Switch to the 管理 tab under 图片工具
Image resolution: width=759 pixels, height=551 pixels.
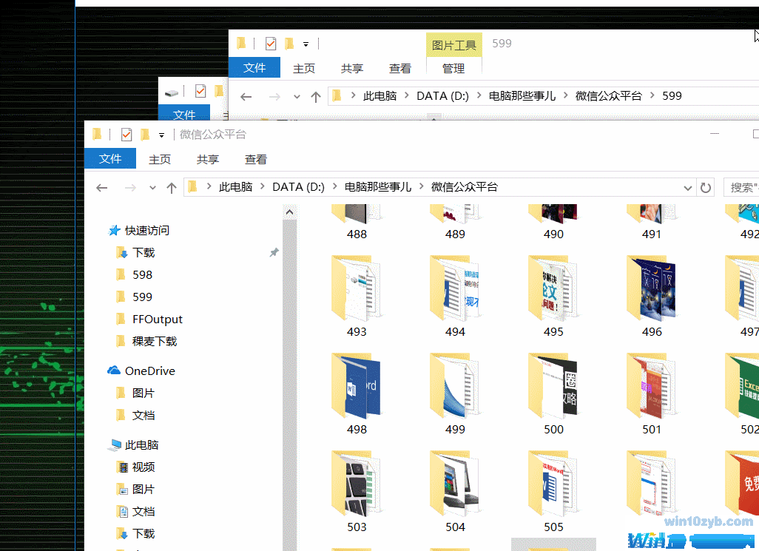coord(453,68)
